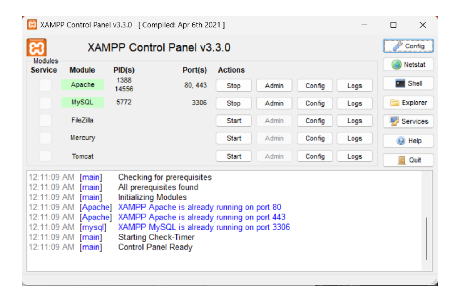Open Services with the services icon
This screenshot has height=300, width=460.
[408, 122]
